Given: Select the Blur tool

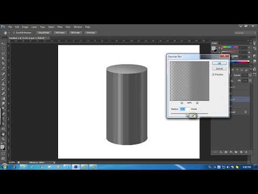Looking at the screenshot, I should 3,103.
